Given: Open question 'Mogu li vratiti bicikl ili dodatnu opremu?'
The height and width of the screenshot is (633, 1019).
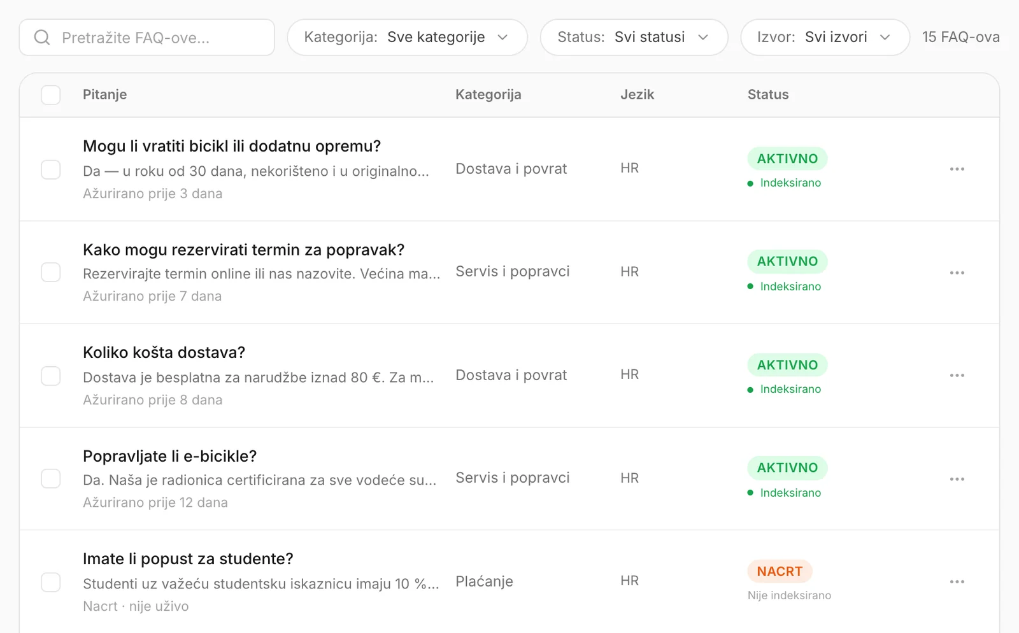Looking at the screenshot, I should (x=232, y=146).
